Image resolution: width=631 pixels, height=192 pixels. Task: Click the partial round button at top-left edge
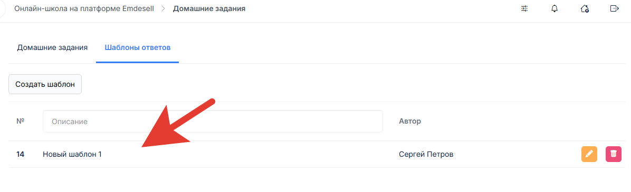[x=2, y=8]
